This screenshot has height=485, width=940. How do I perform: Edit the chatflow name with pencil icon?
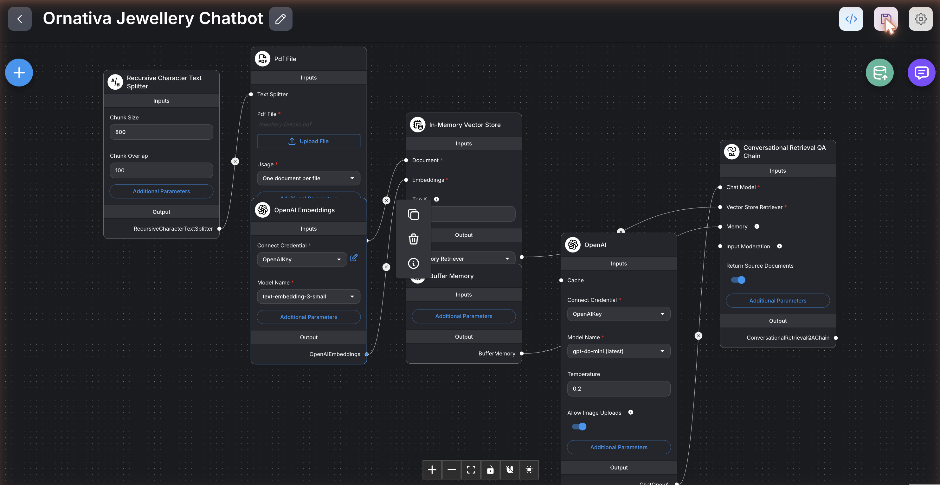[x=280, y=19]
